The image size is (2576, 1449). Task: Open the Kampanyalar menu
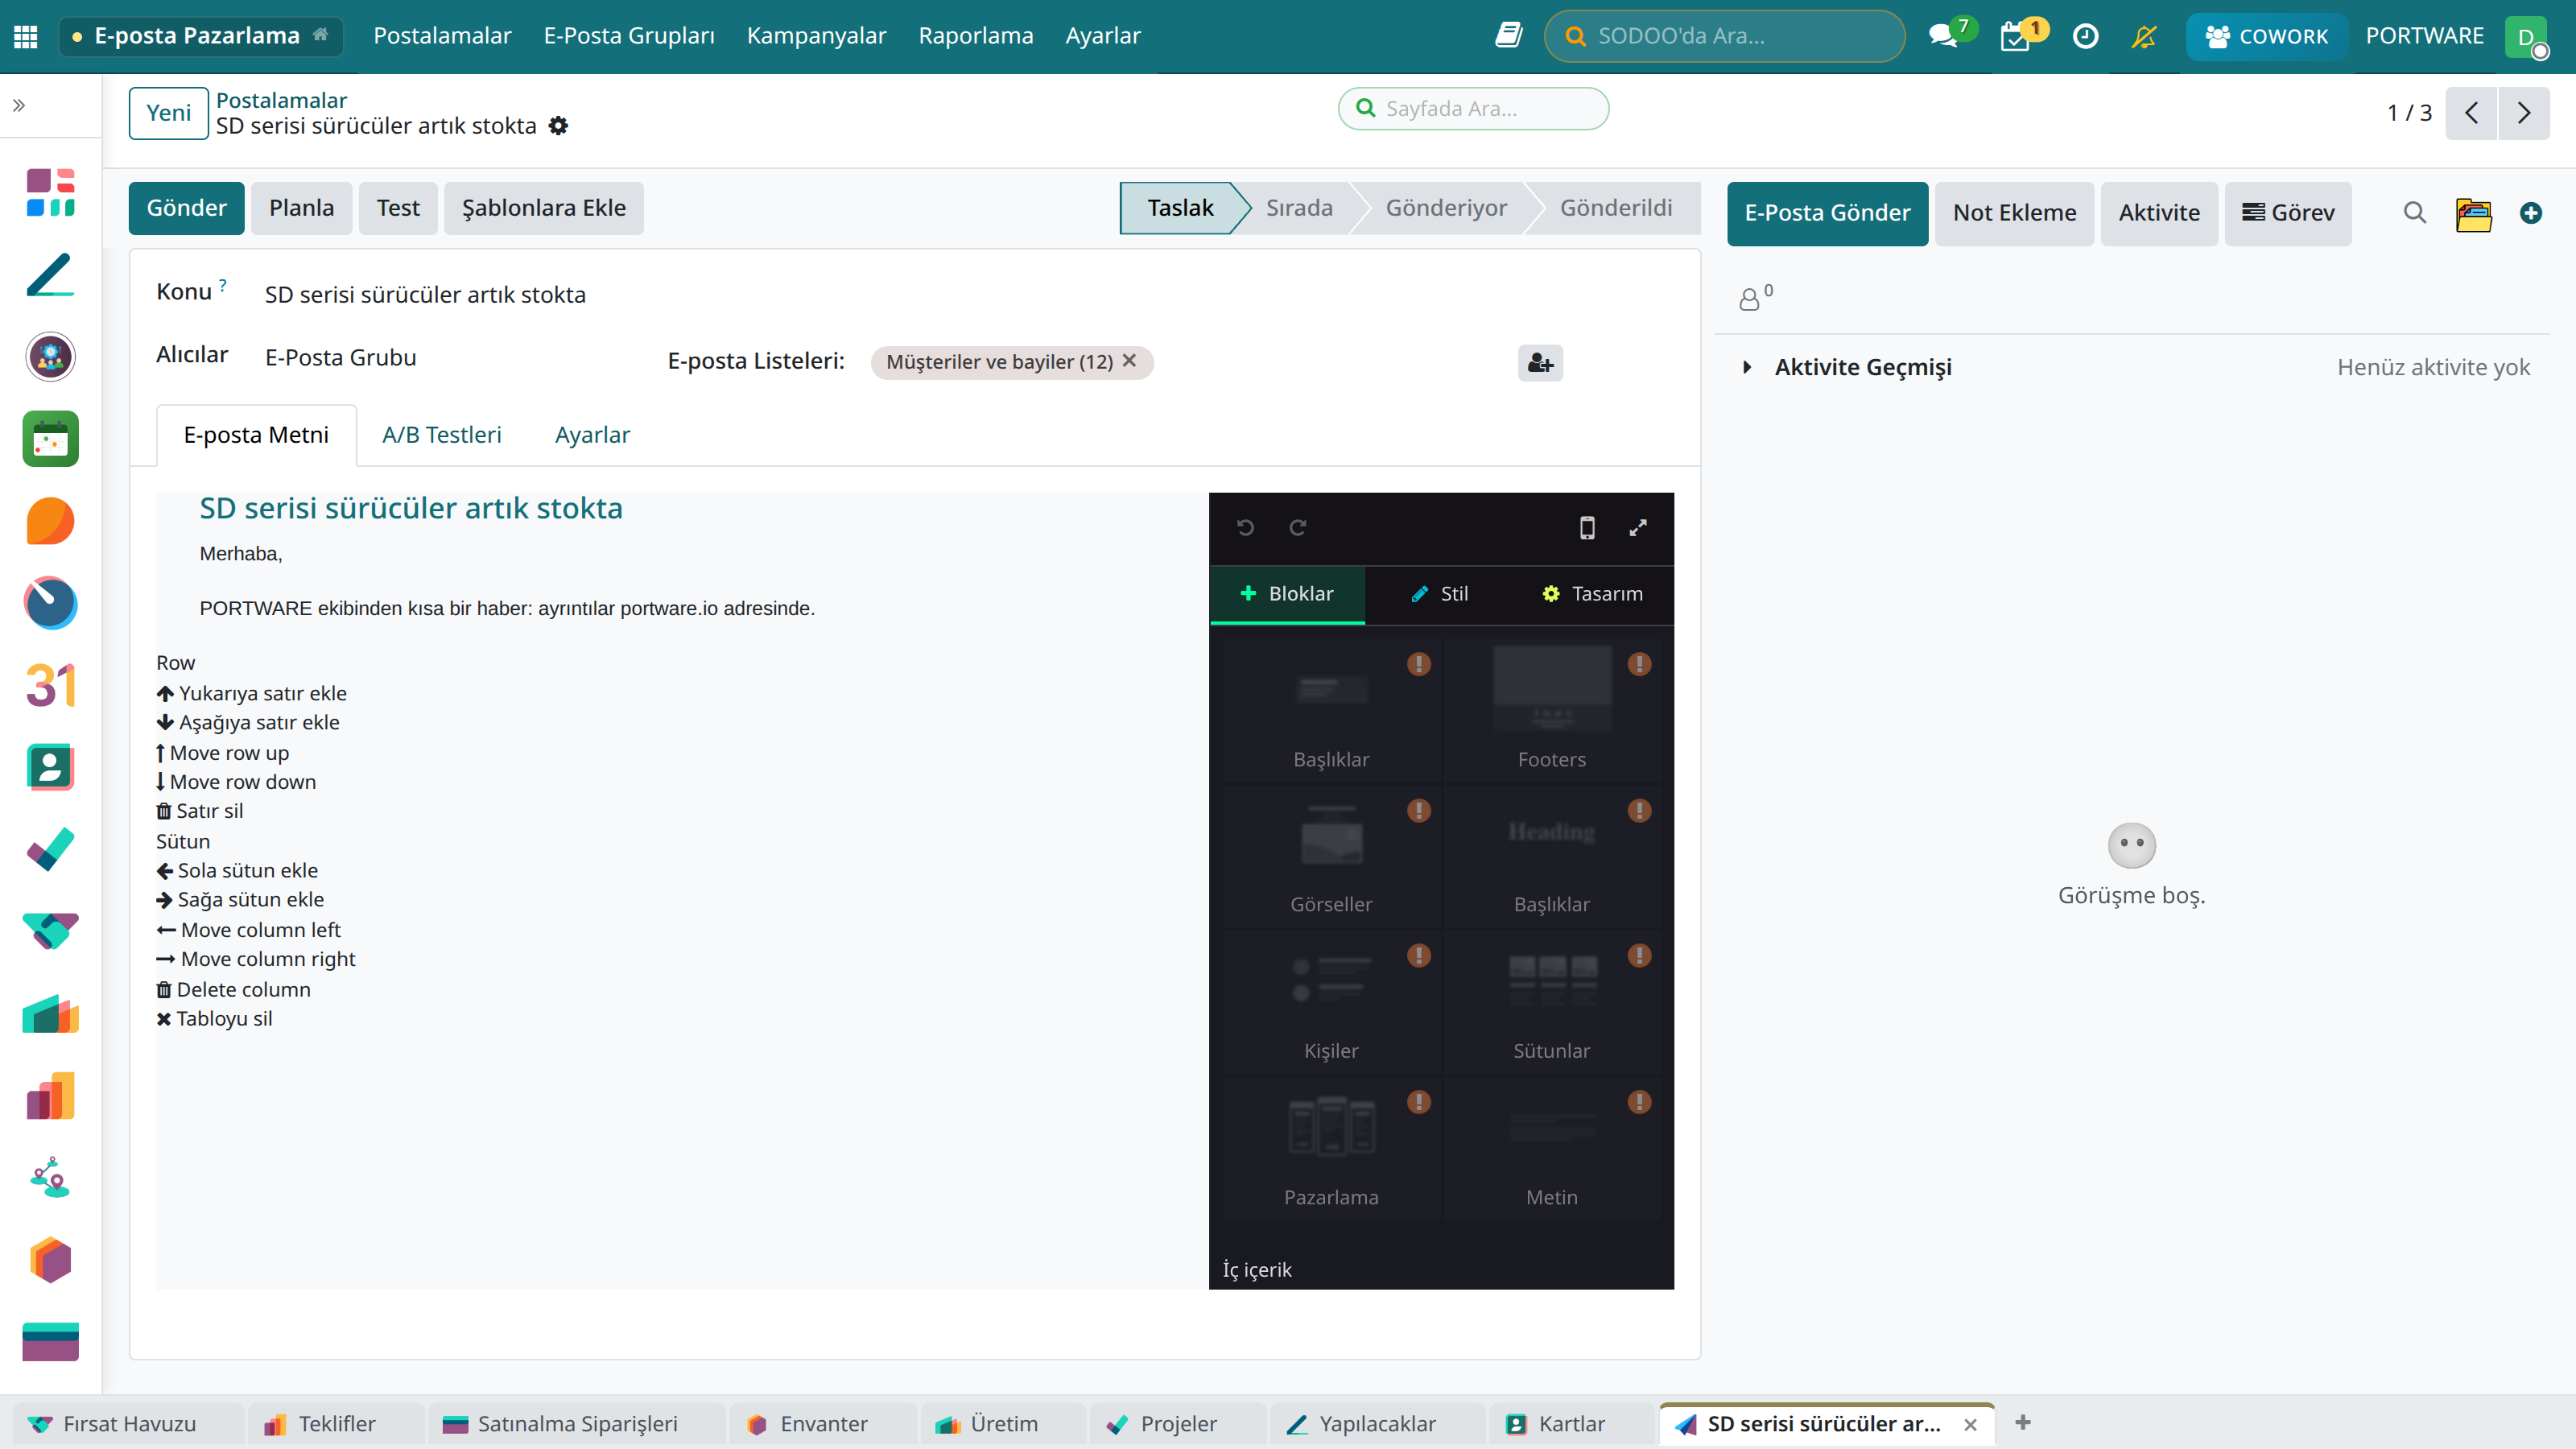coord(816,36)
